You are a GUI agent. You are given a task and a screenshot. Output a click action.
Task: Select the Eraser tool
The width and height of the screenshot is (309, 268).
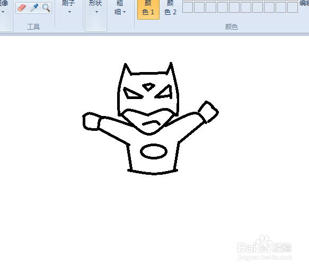click(x=22, y=8)
